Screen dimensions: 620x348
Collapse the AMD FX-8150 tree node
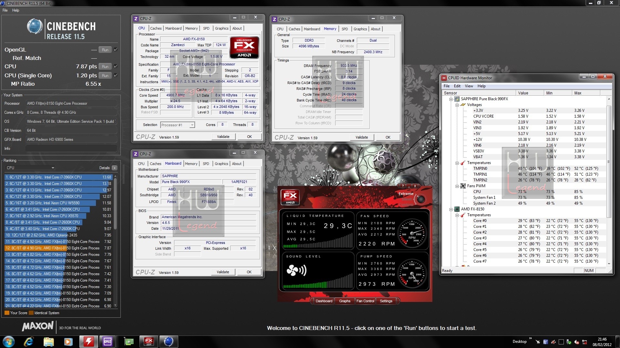[x=451, y=209]
